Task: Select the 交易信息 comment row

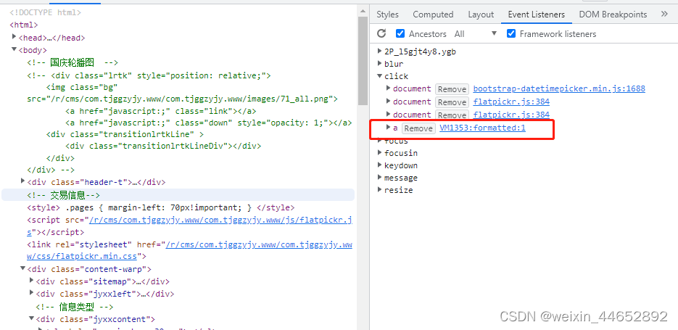Action: tap(178, 194)
